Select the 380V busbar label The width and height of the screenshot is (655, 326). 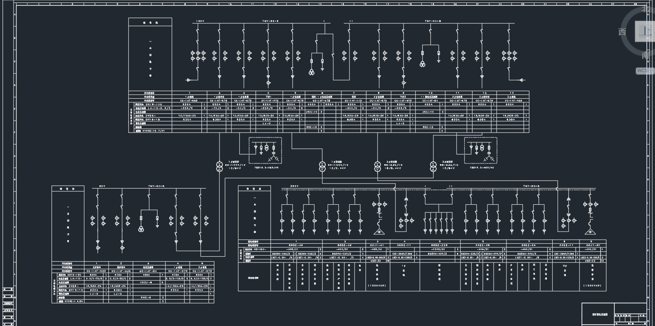294,186
